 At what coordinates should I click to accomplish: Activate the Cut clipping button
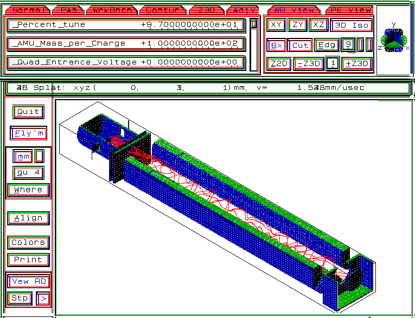coord(300,46)
